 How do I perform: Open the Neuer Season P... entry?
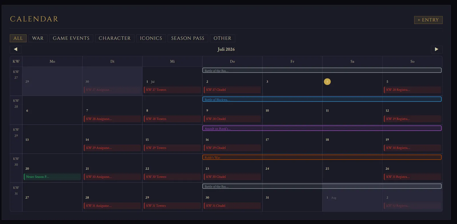[52, 177]
